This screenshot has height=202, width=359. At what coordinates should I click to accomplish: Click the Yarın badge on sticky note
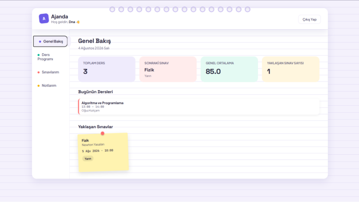tap(88, 158)
